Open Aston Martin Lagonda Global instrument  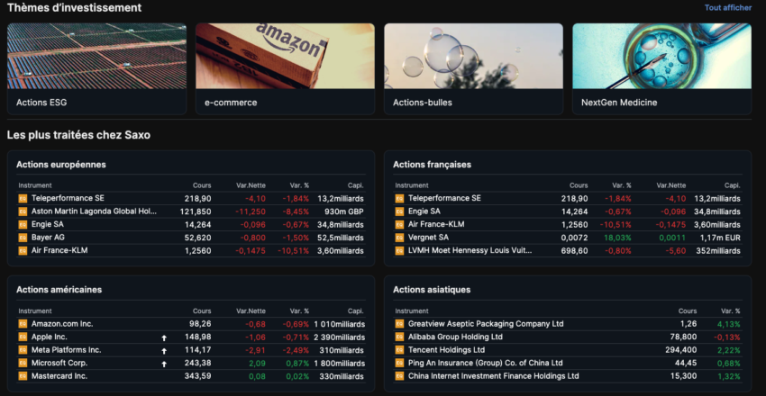coord(95,211)
